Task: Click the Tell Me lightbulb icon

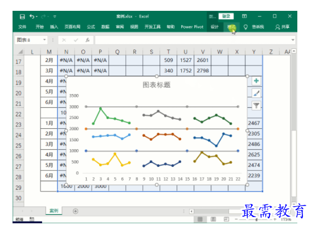Action: pyautogui.click(x=245, y=27)
